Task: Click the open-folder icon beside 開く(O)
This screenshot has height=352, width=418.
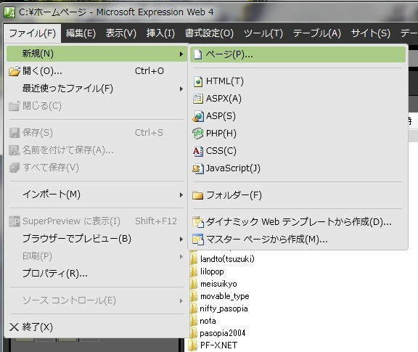Action: click(x=15, y=71)
